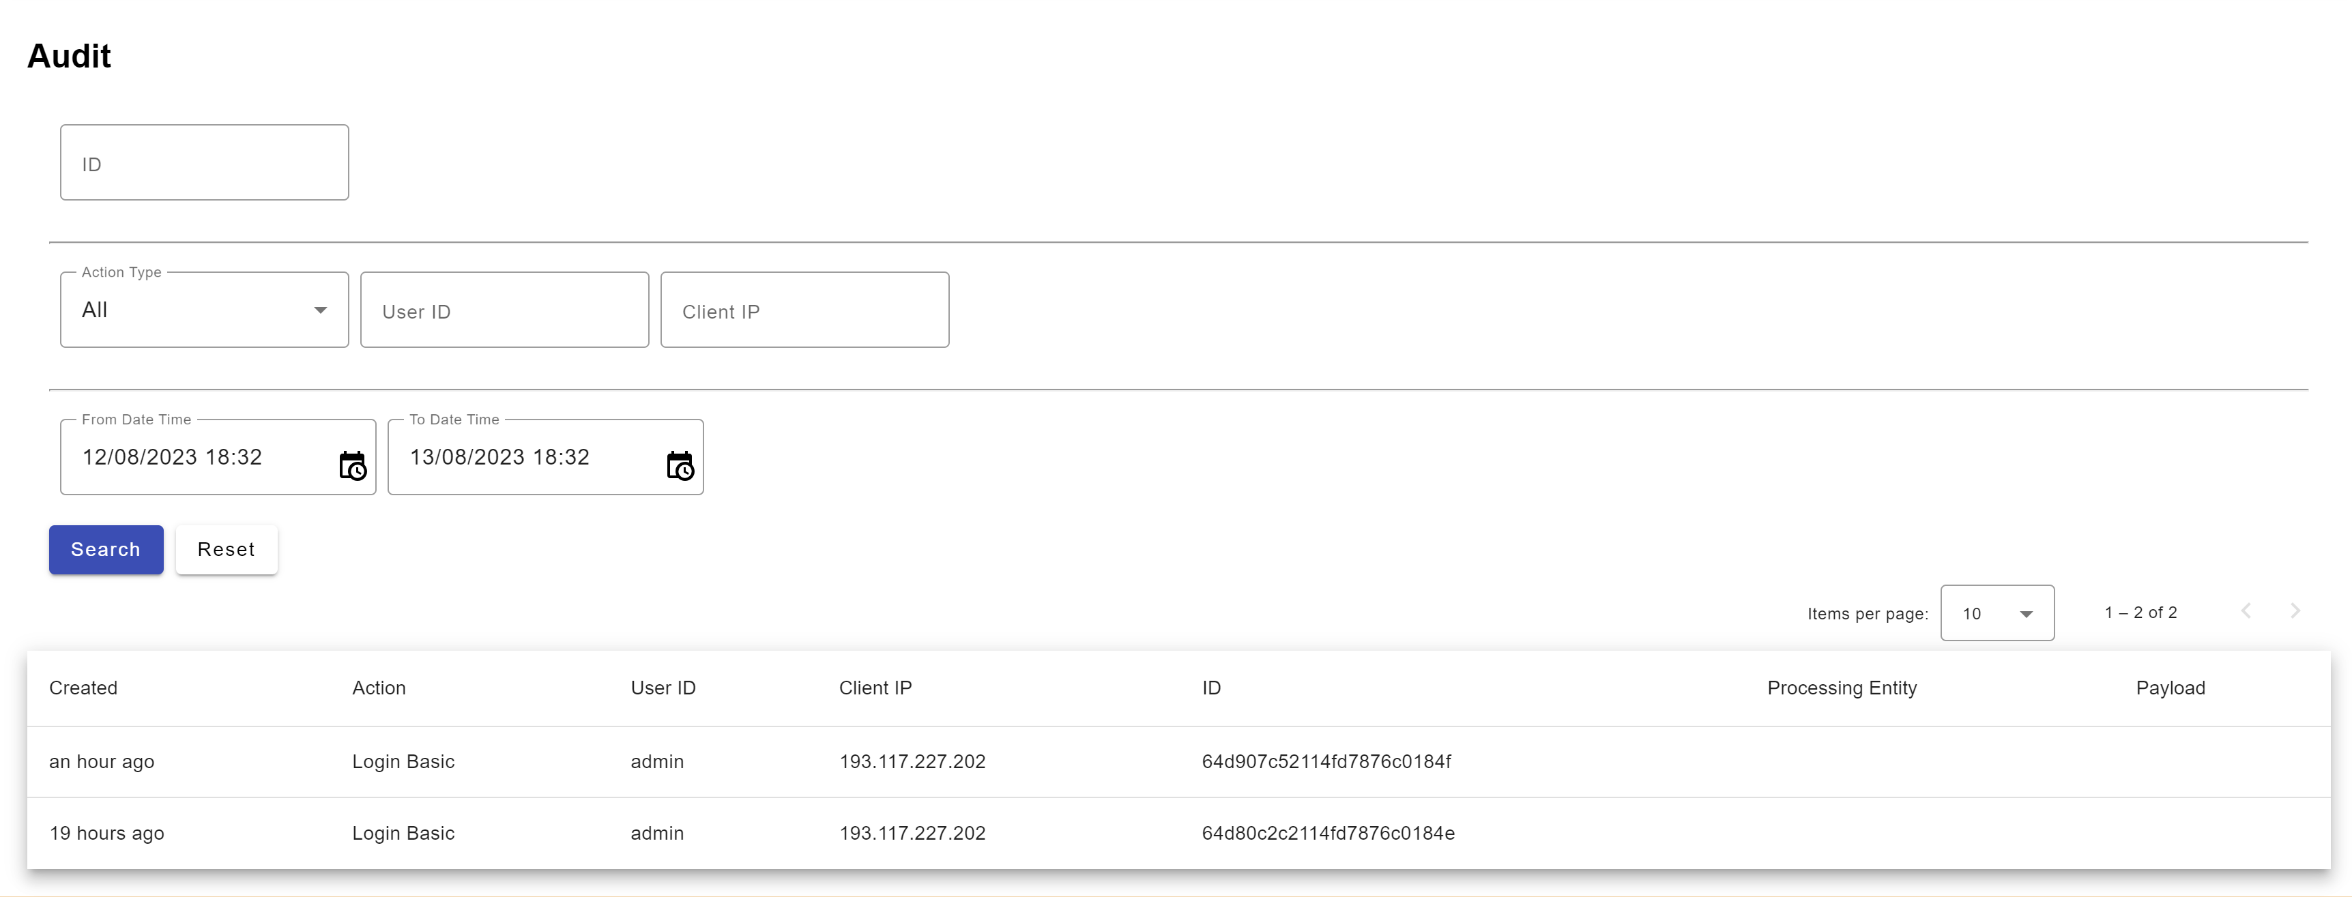Open the From Date Time calendar picker
Viewport: 2352px width, 897px height.
(x=353, y=467)
